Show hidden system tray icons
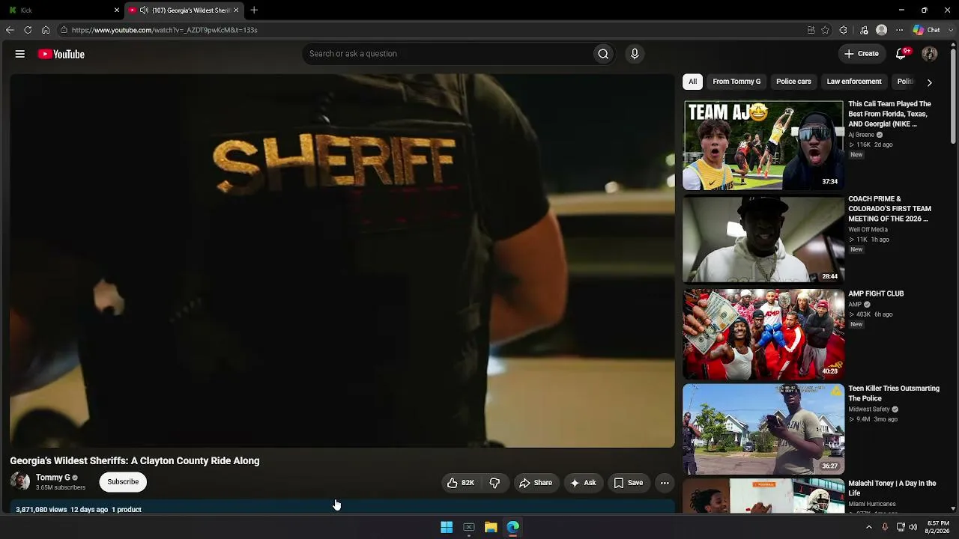Image resolution: width=959 pixels, height=539 pixels. click(x=869, y=527)
